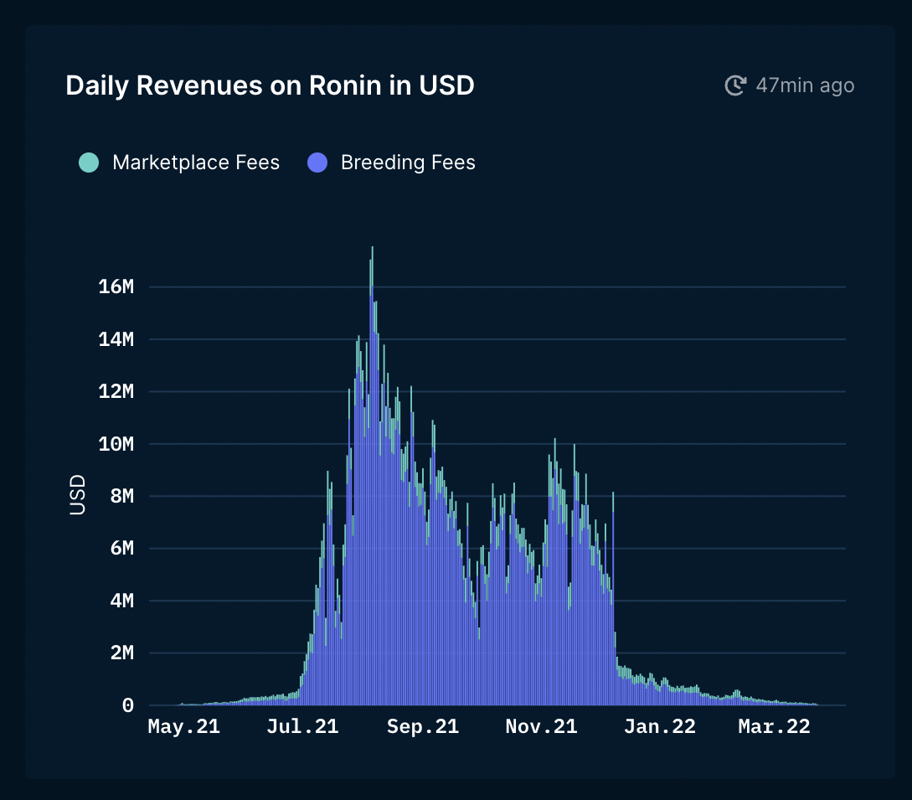This screenshot has height=800, width=912.
Task: Click the 14M y-axis label
Action: tap(116, 338)
